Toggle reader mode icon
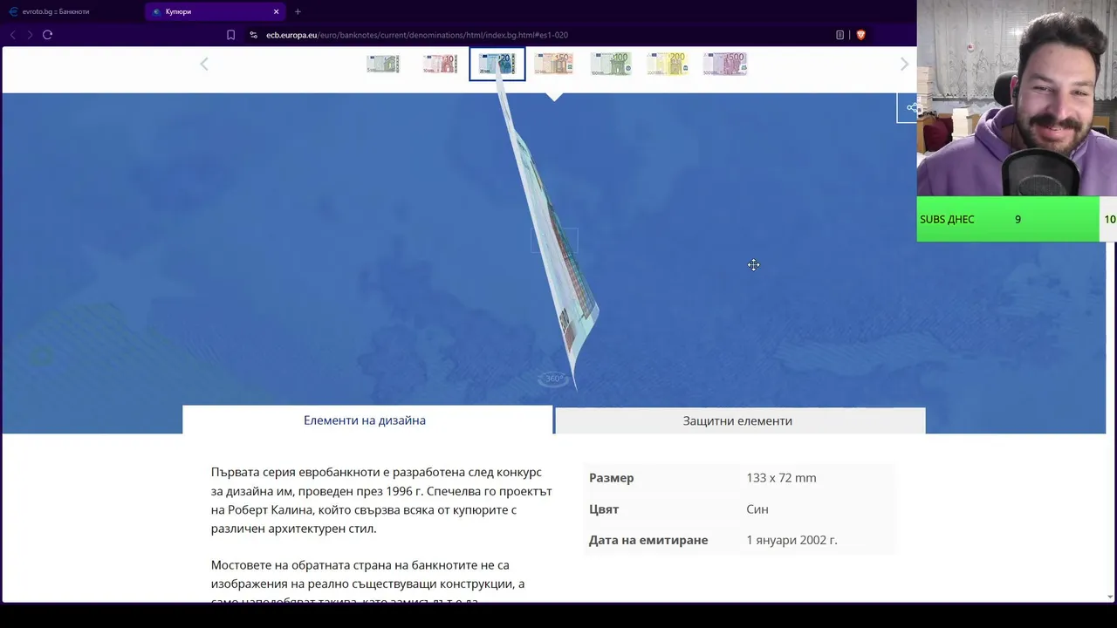This screenshot has height=628, width=1117. click(x=839, y=35)
